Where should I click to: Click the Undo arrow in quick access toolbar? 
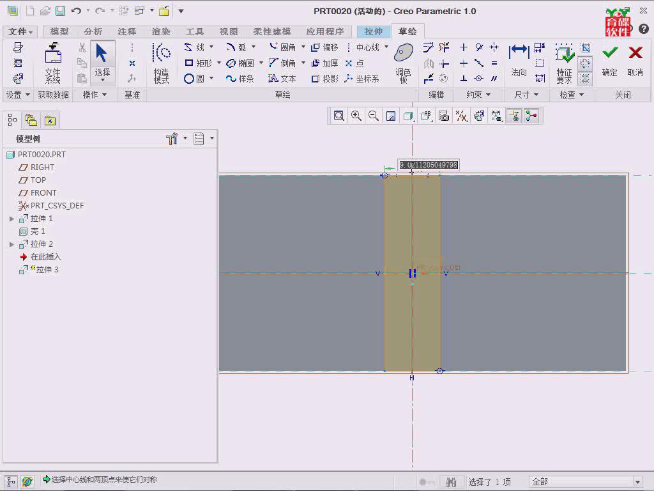point(76,11)
